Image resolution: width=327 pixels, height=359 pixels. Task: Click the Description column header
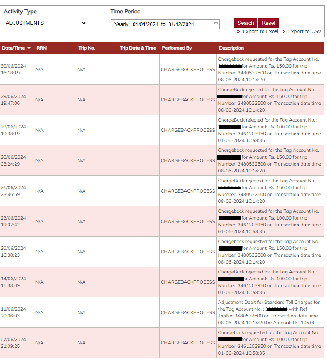(231, 48)
